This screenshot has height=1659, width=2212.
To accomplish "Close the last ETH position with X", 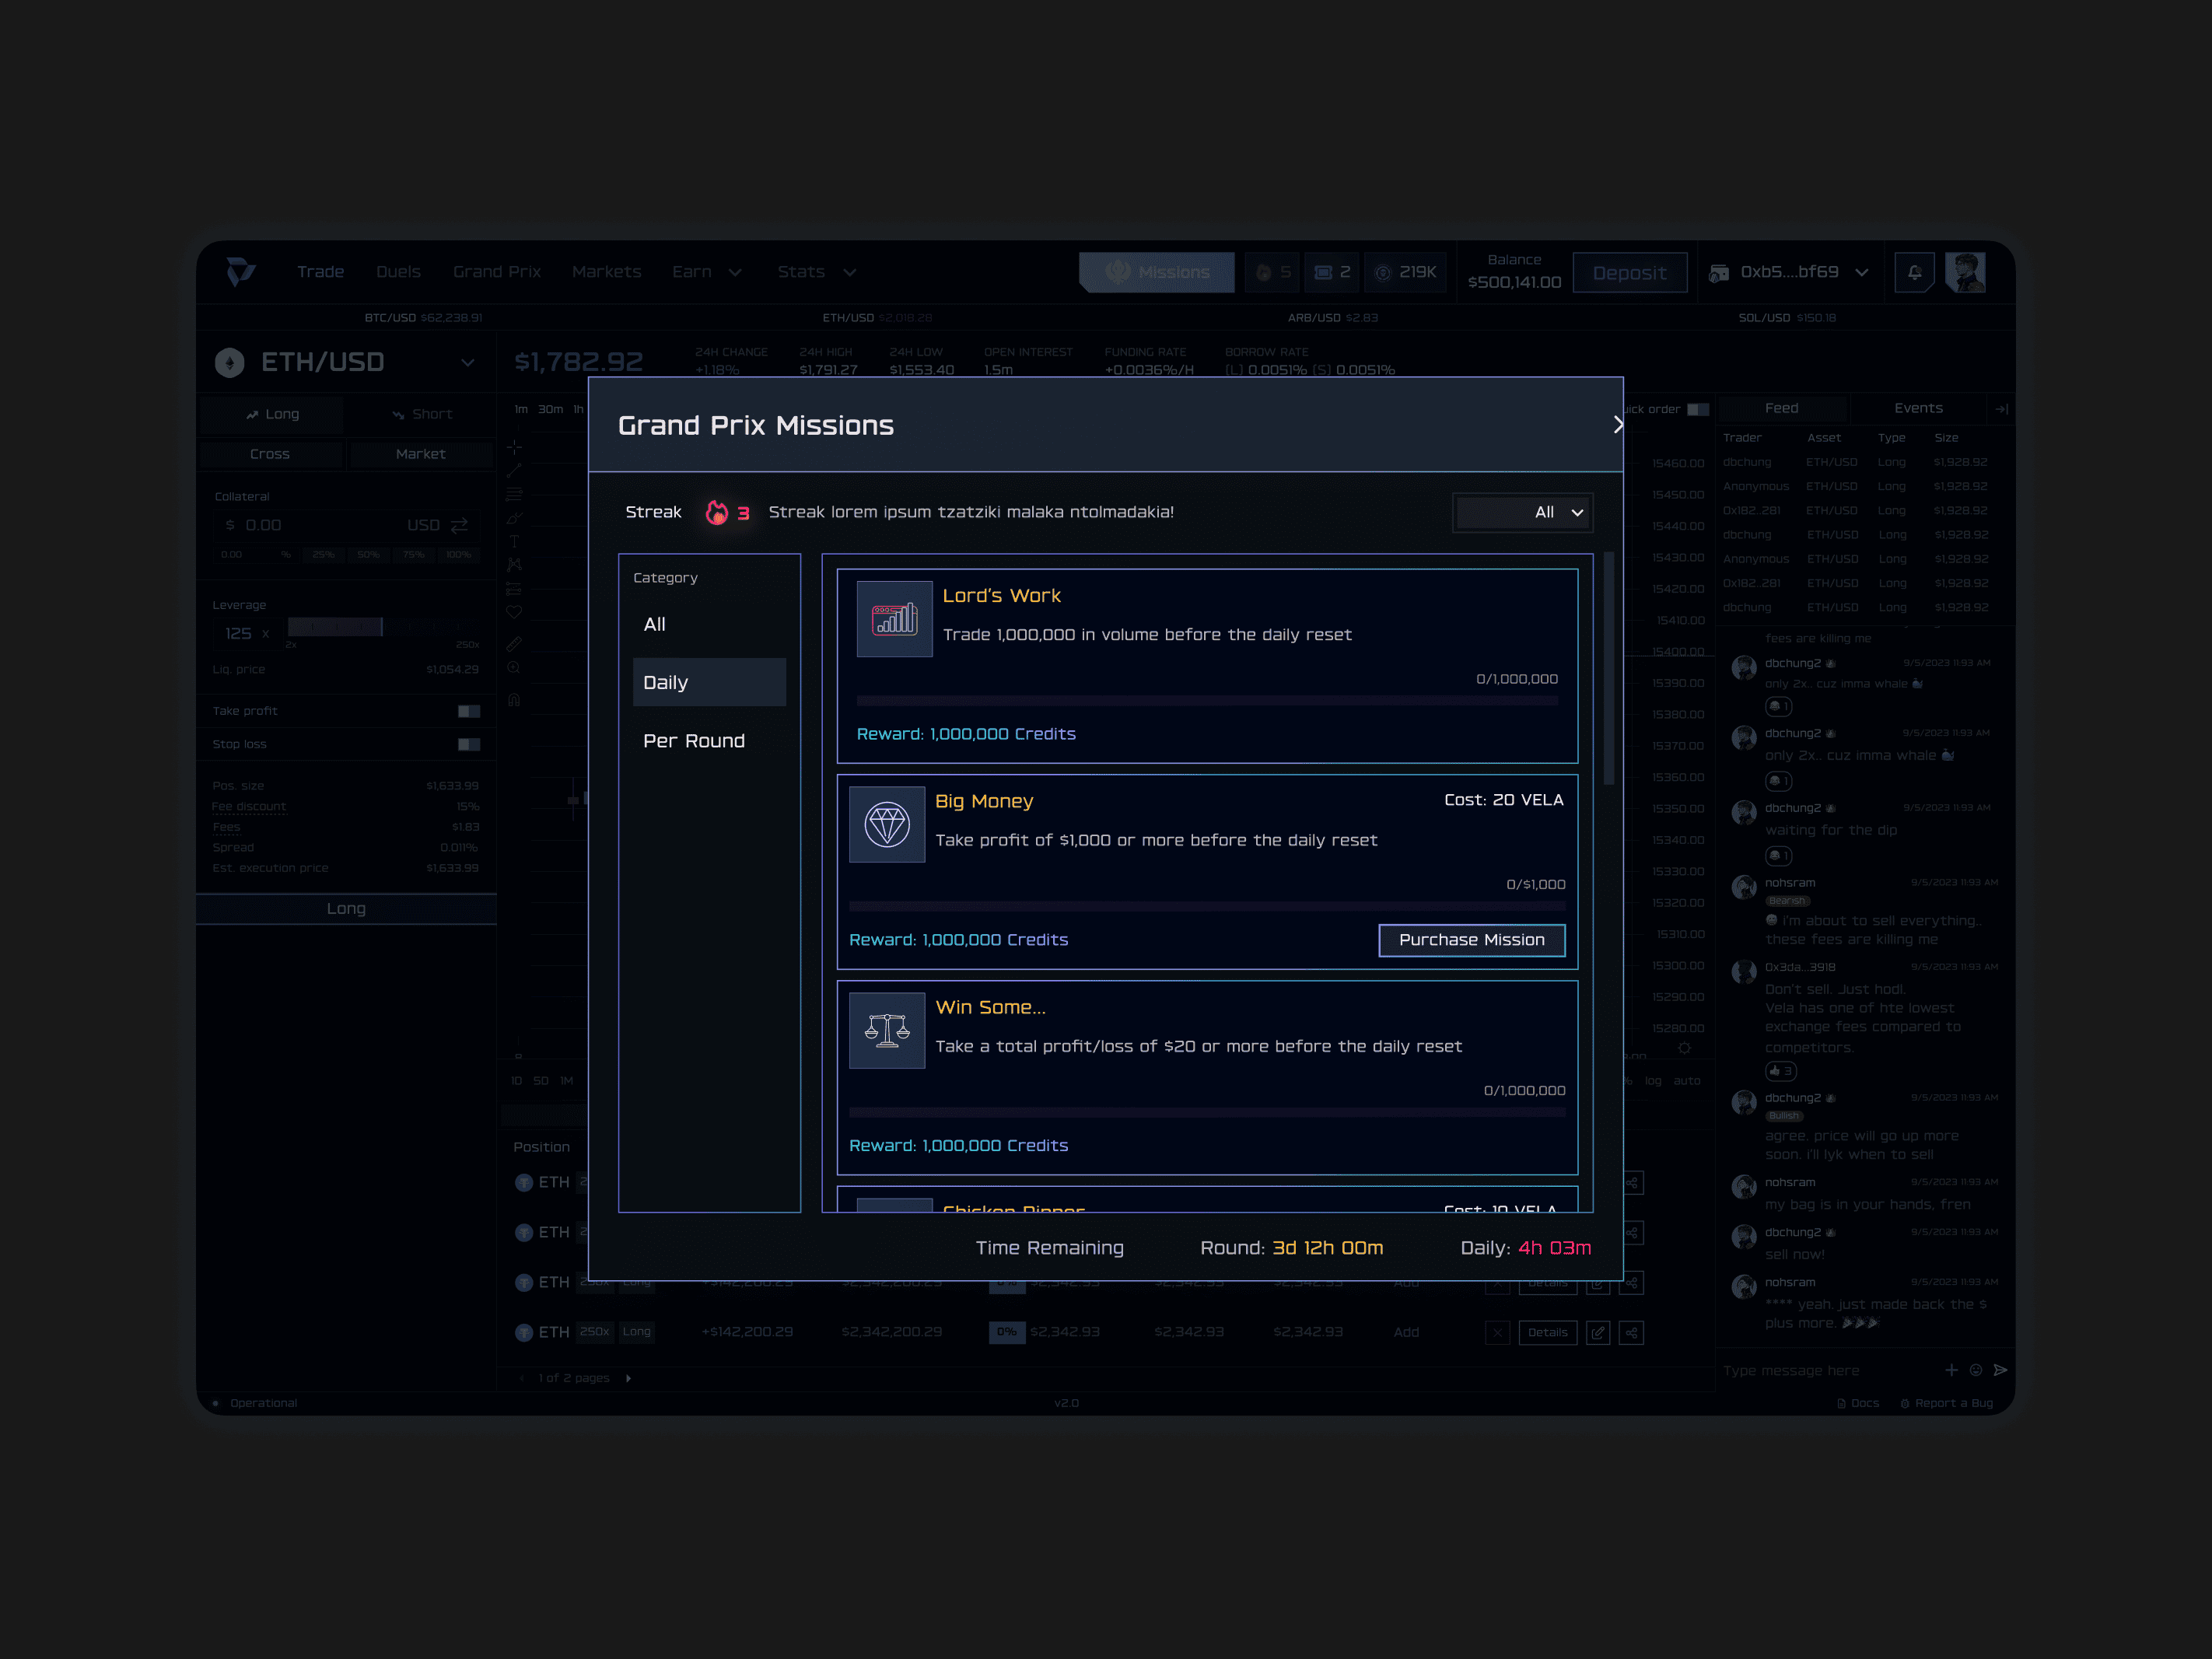I will pyautogui.click(x=1498, y=1332).
